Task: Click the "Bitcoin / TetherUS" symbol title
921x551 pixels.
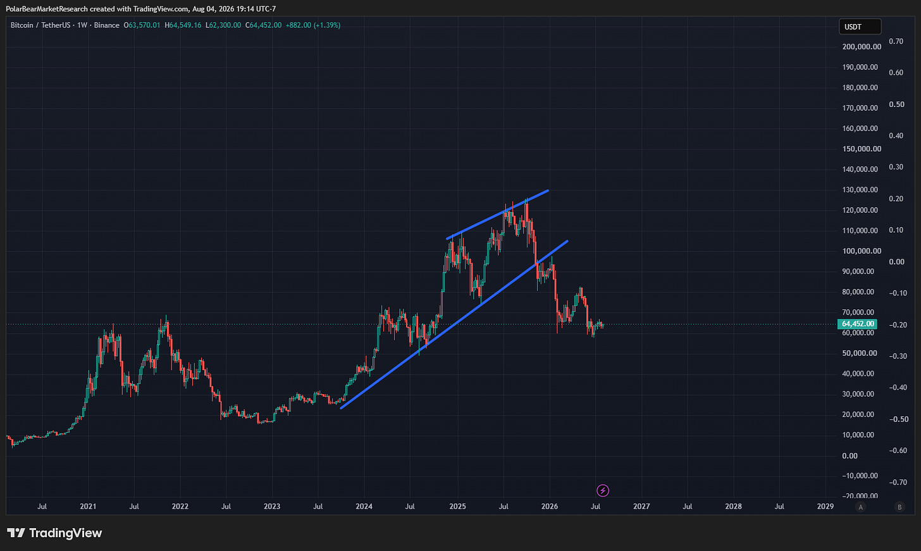Action: (42, 25)
